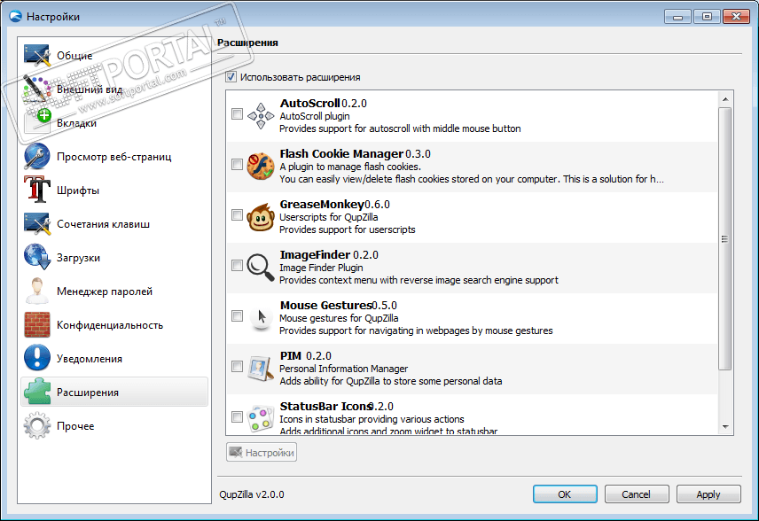The image size is (759, 521).
Task: Click the PIM personal data icon
Action: pyautogui.click(x=261, y=368)
